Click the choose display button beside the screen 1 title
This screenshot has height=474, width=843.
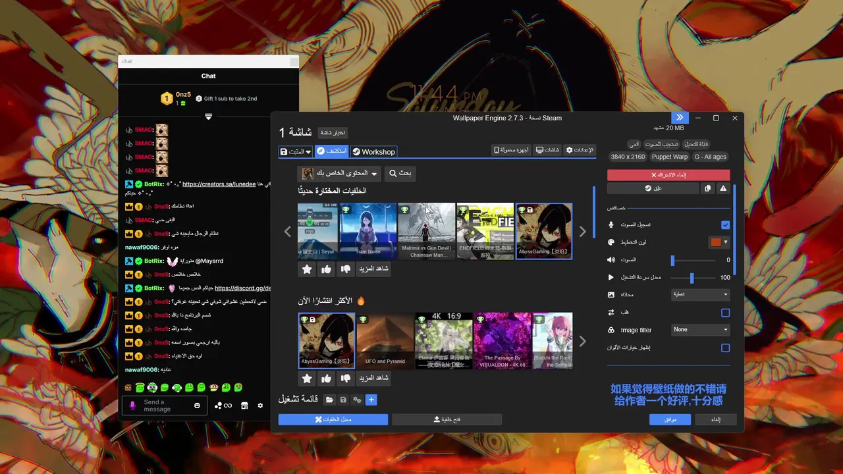333,133
